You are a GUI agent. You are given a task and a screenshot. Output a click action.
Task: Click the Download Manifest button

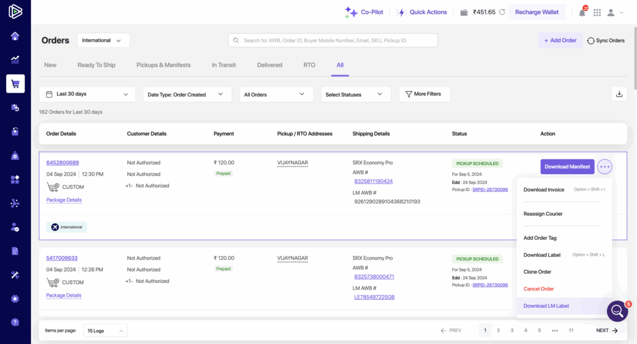(567, 167)
